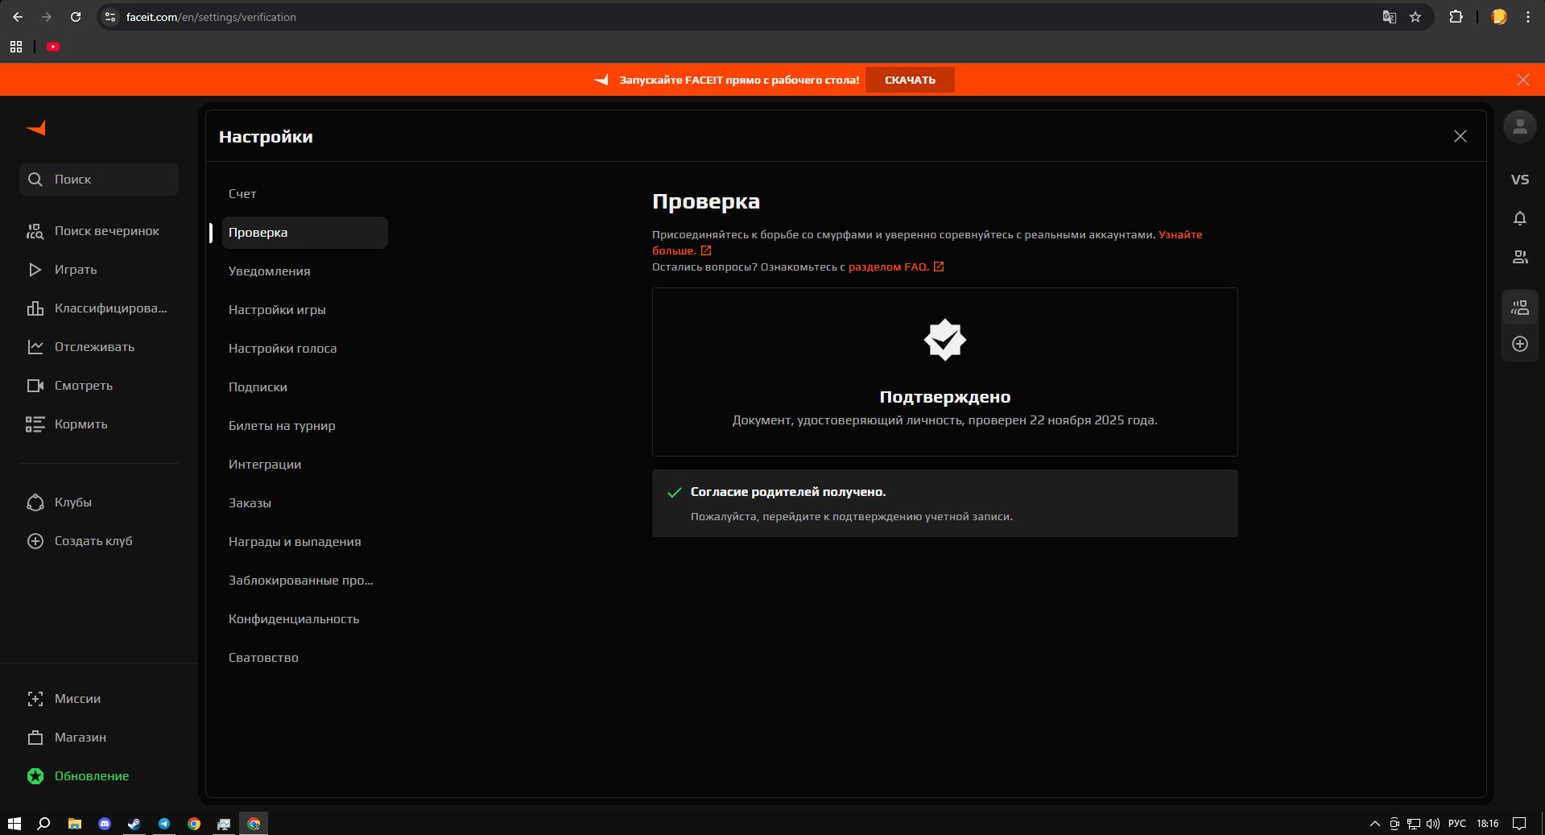The width and height of the screenshot is (1545, 835).
Task: Open the Account (Счет) settings section
Action: [242, 194]
